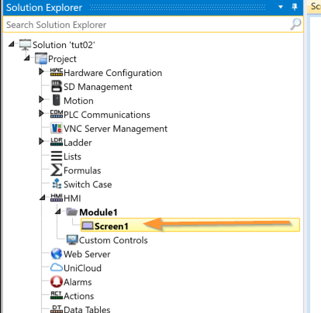The height and width of the screenshot is (313, 321).
Task: Expand the PLC Communications node
Action: click(x=41, y=113)
